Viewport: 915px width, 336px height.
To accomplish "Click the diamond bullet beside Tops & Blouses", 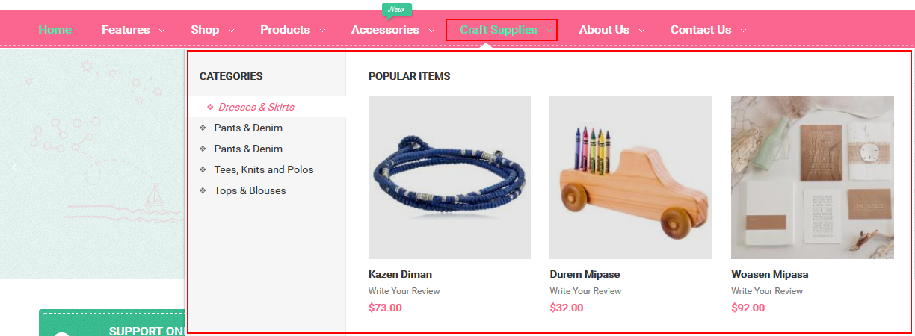I will tap(203, 191).
